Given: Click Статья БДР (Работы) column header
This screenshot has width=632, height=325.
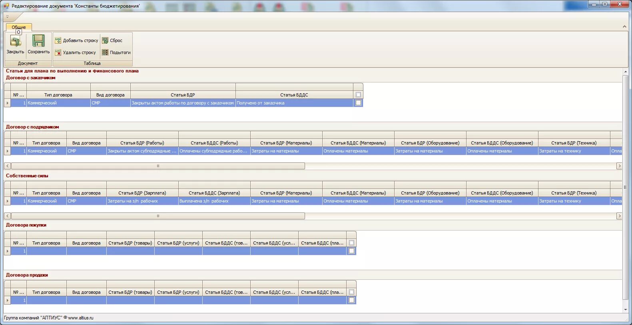Looking at the screenshot, I should tap(142, 143).
